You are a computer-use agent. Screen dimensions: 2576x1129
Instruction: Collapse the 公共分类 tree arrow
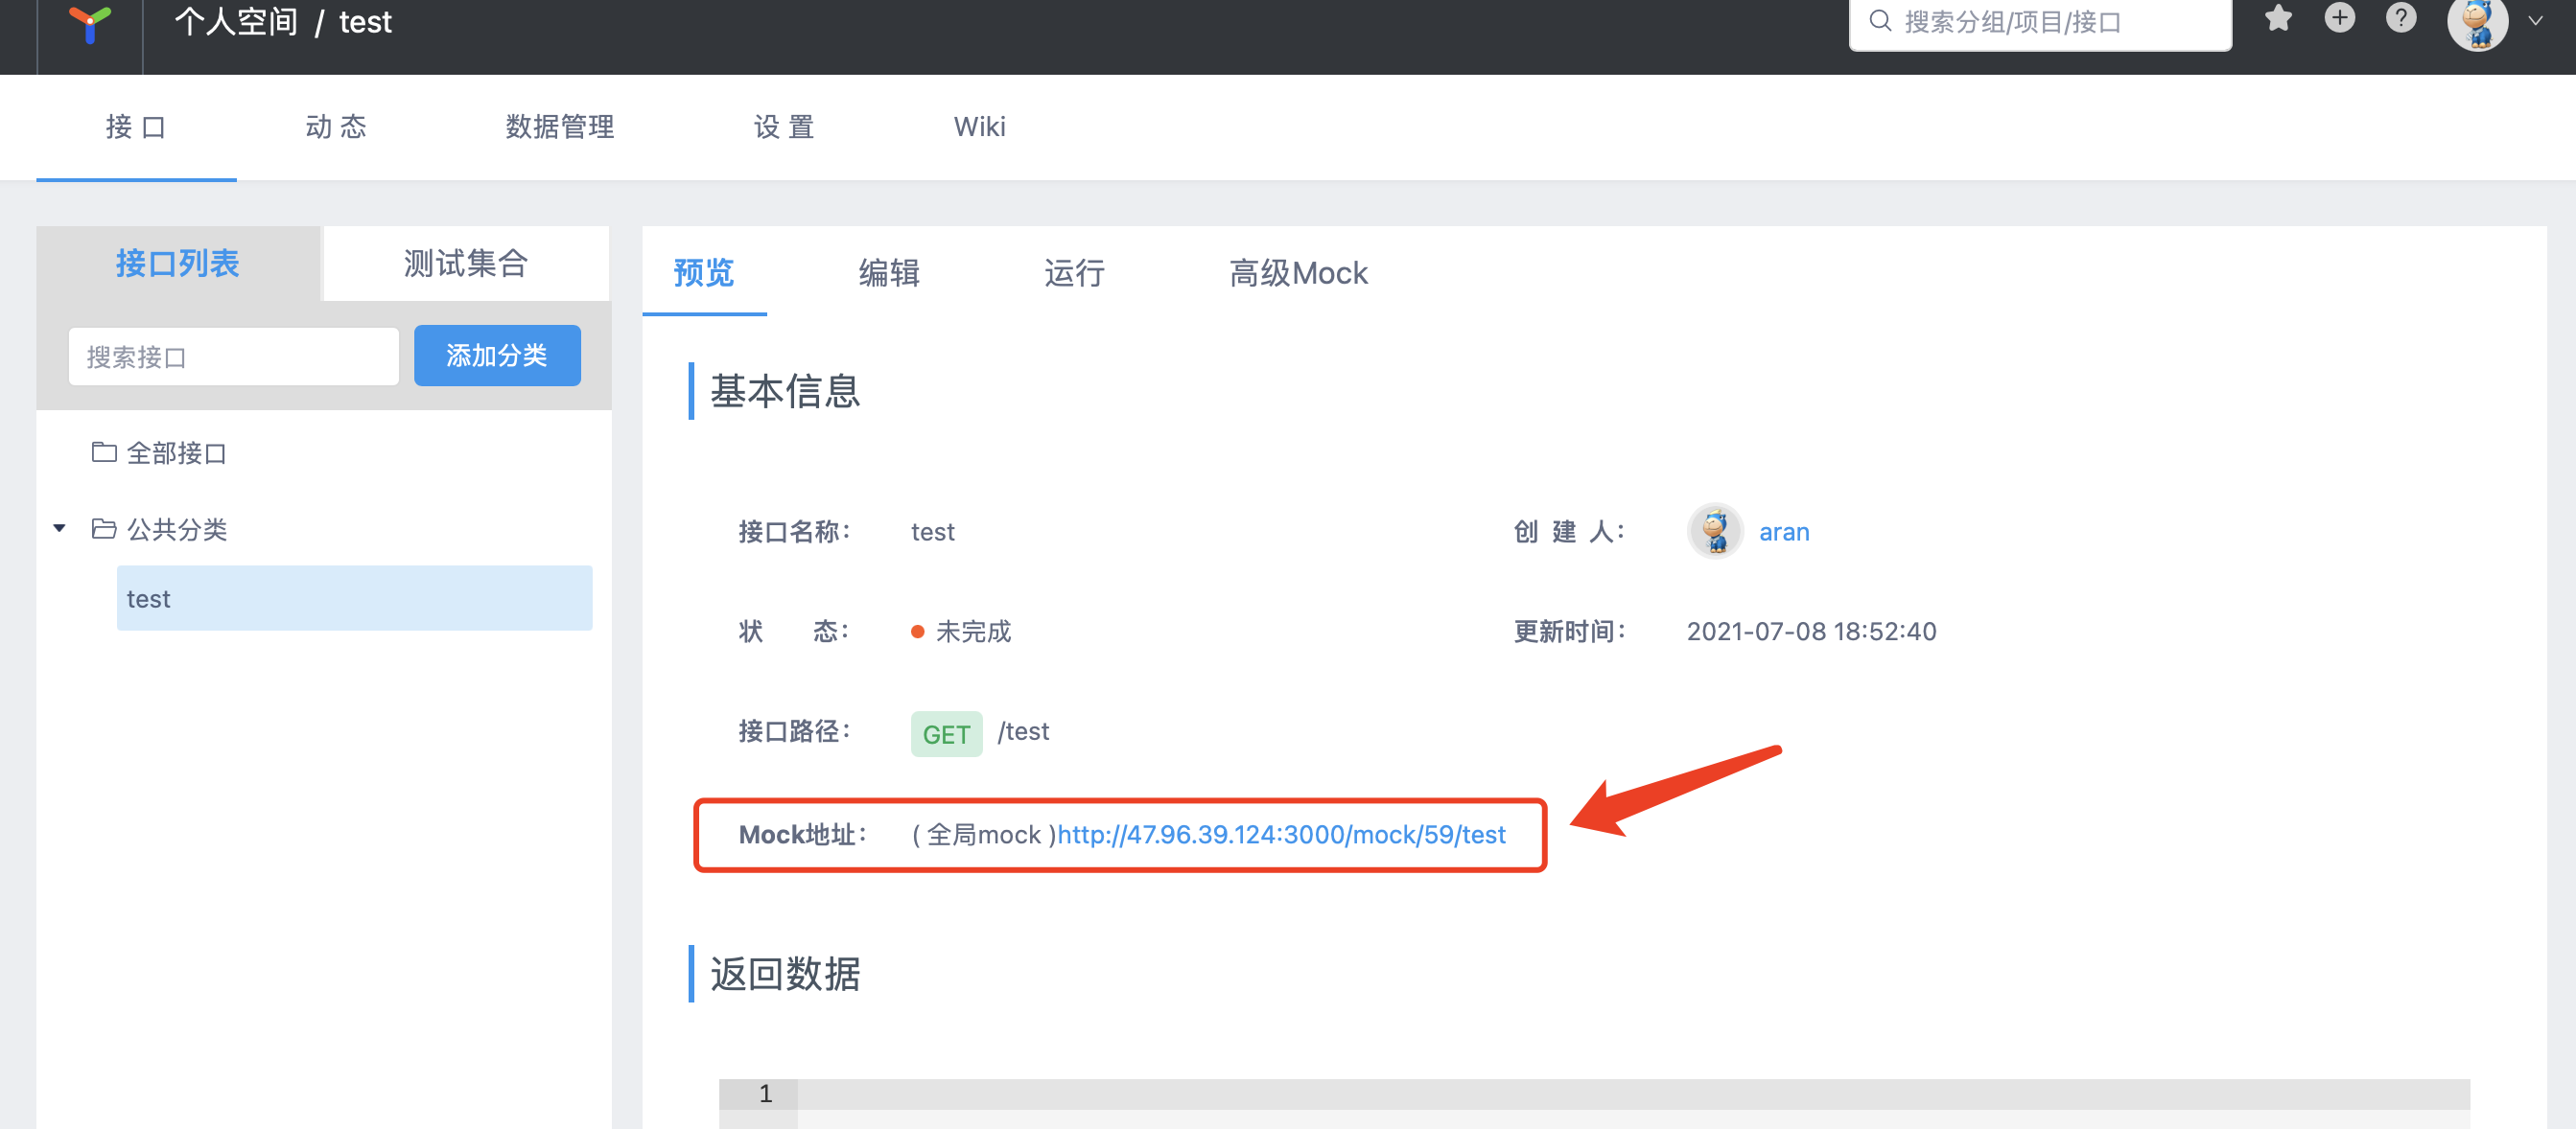[x=60, y=528]
